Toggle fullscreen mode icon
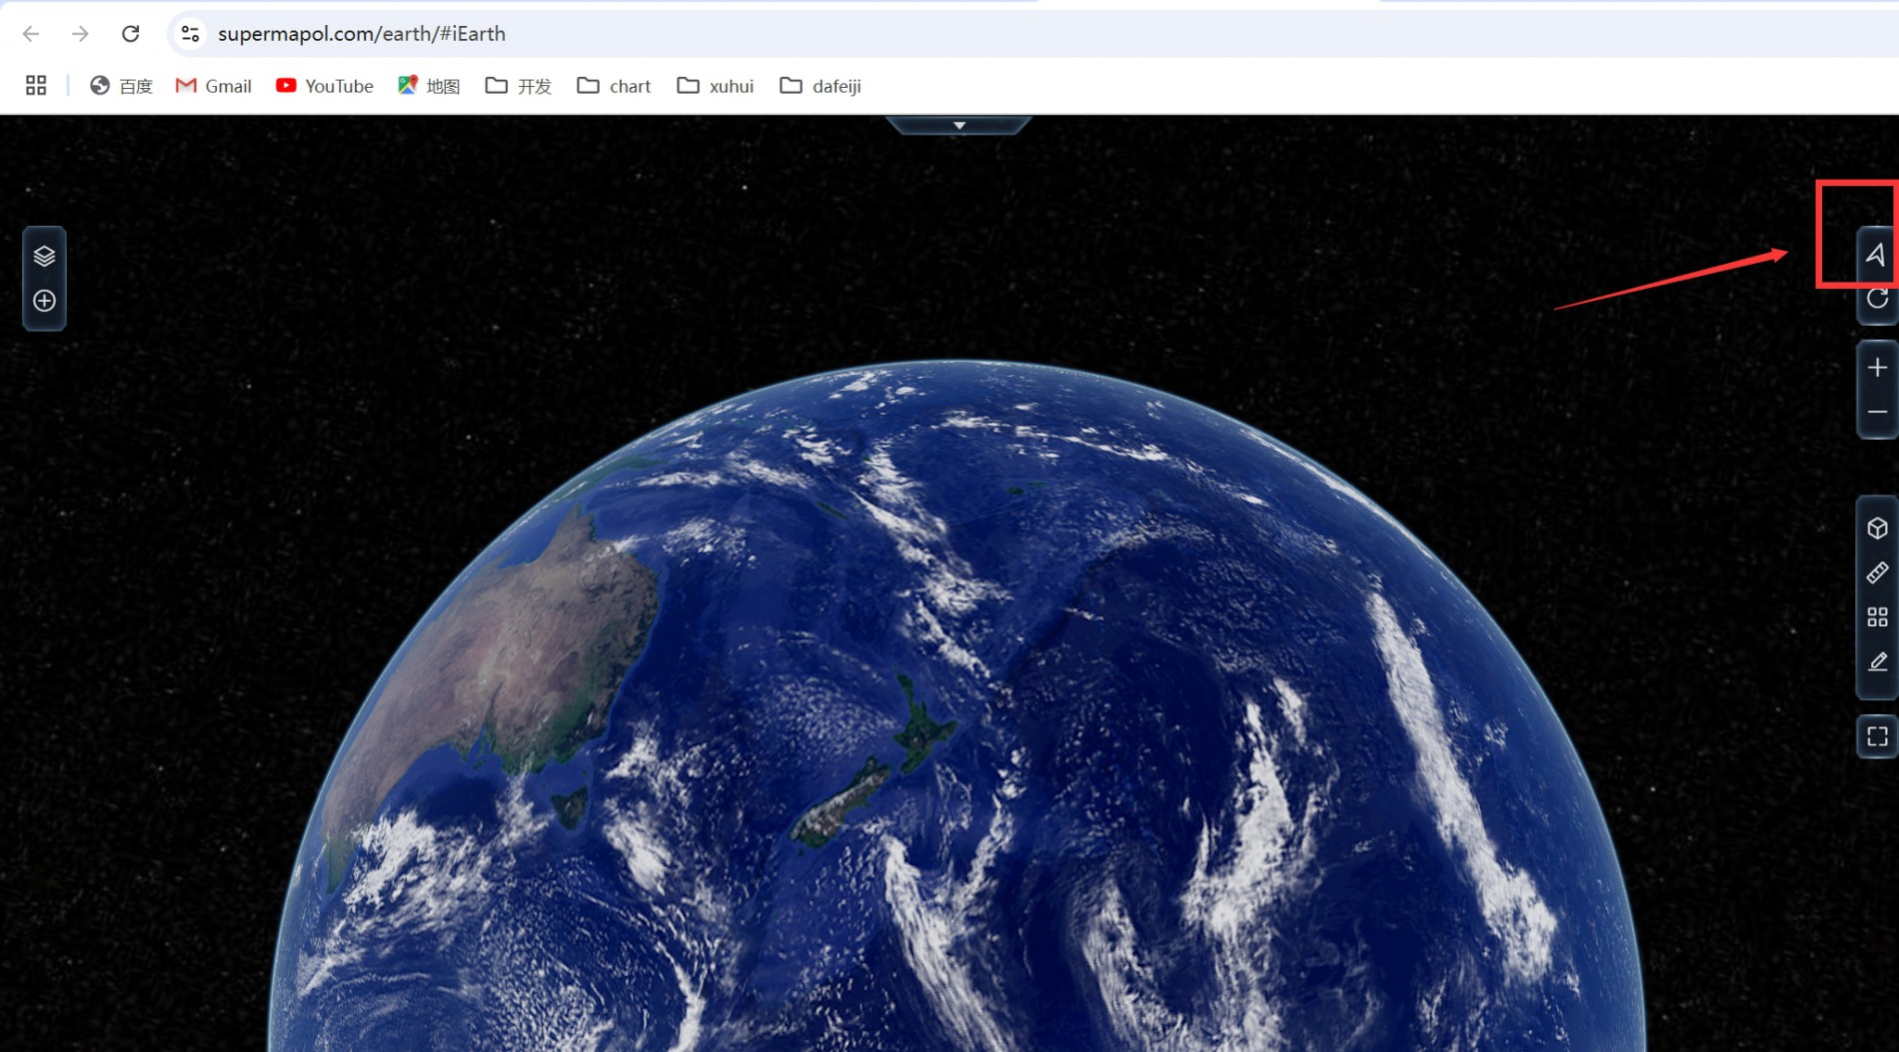The width and height of the screenshot is (1899, 1052). coord(1877,736)
